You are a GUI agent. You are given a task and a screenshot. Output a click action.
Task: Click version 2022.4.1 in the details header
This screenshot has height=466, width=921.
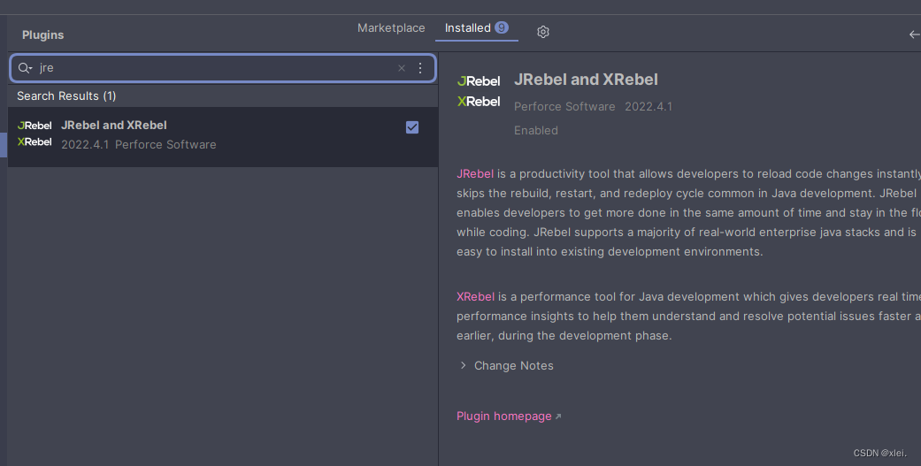(649, 106)
